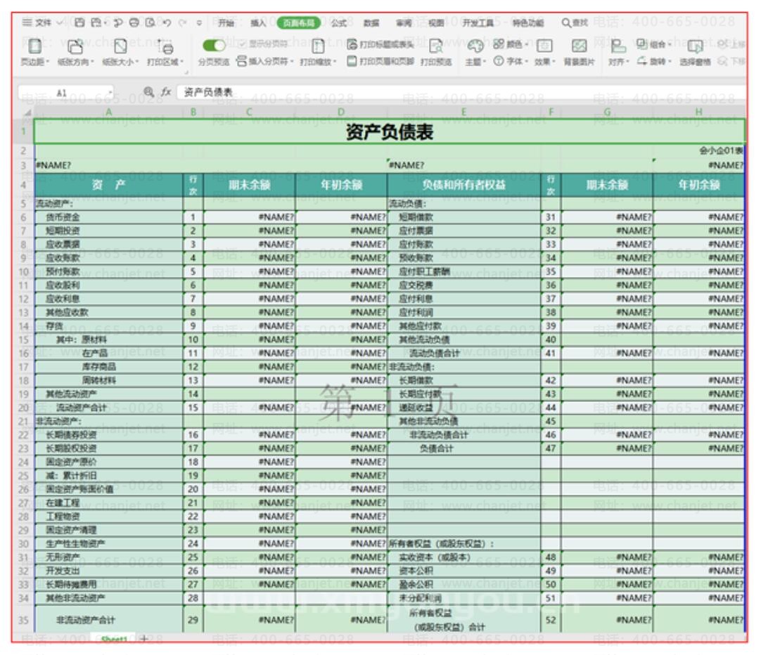
Task: Click the 货币资金 cell
Action: 109,217
